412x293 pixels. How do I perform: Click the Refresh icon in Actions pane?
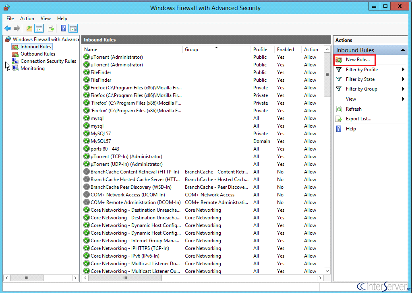click(x=339, y=109)
